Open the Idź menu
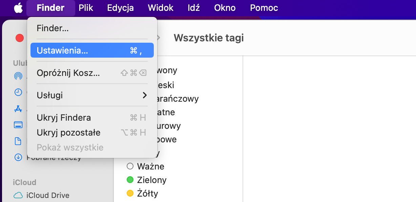The image size is (416, 202). click(x=194, y=8)
